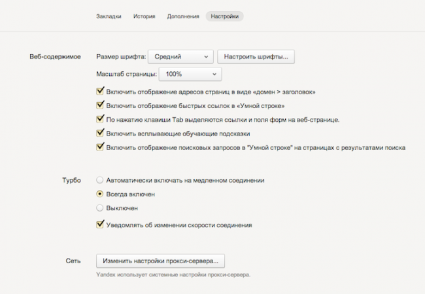The height and width of the screenshot is (294, 425).
Task: Uncheck the поисковых запросов в "Умной строке" checkbox
Action: [x=100, y=147]
